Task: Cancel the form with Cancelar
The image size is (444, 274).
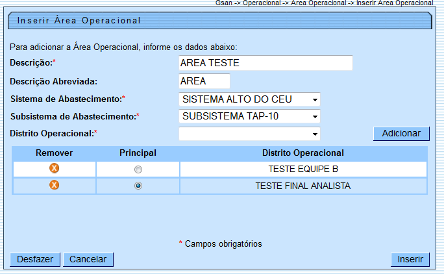Action: (88, 259)
